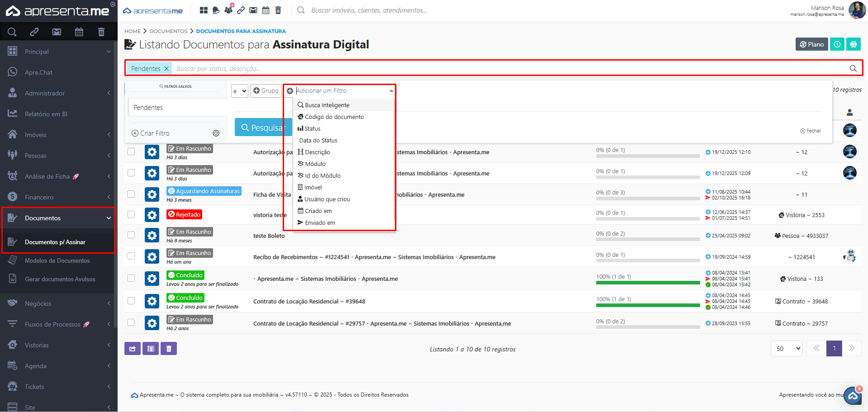This screenshot has width=868, height=412.
Task: Click the Plano button
Action: tap(811, 44)
